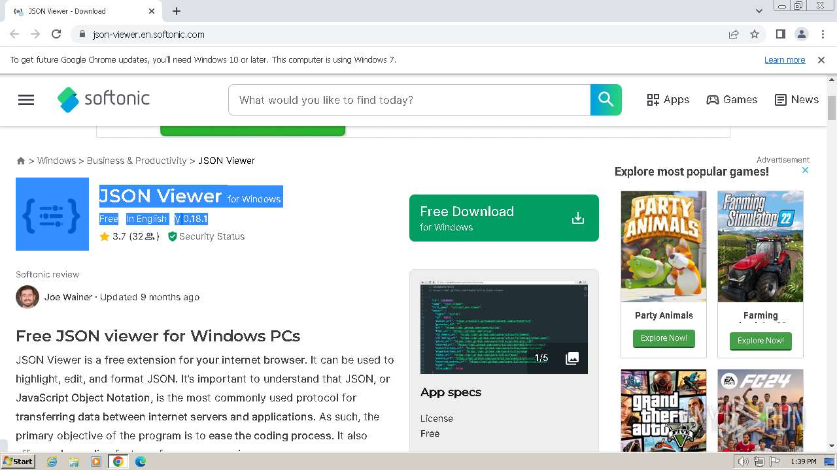837x470 pixels.
Task: Click the 3.7 rating star icon
Action: pos(105,236)
